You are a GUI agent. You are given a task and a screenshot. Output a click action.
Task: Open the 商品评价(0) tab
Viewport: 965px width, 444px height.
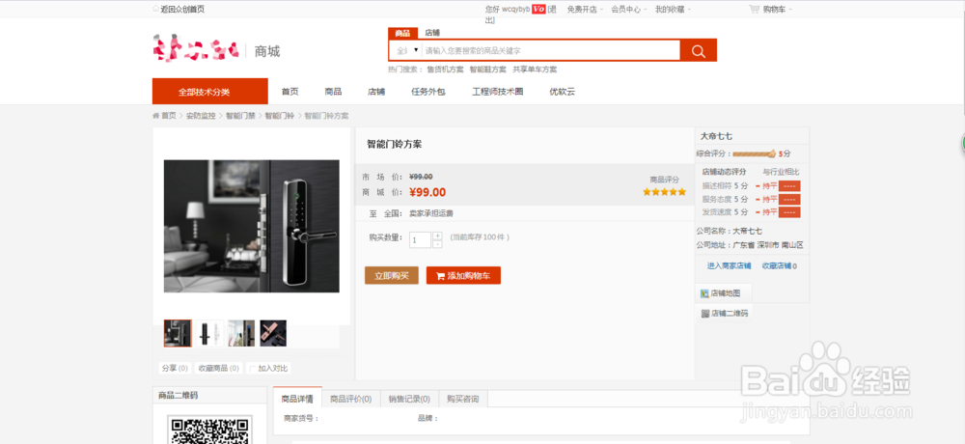tap(351, 399)
